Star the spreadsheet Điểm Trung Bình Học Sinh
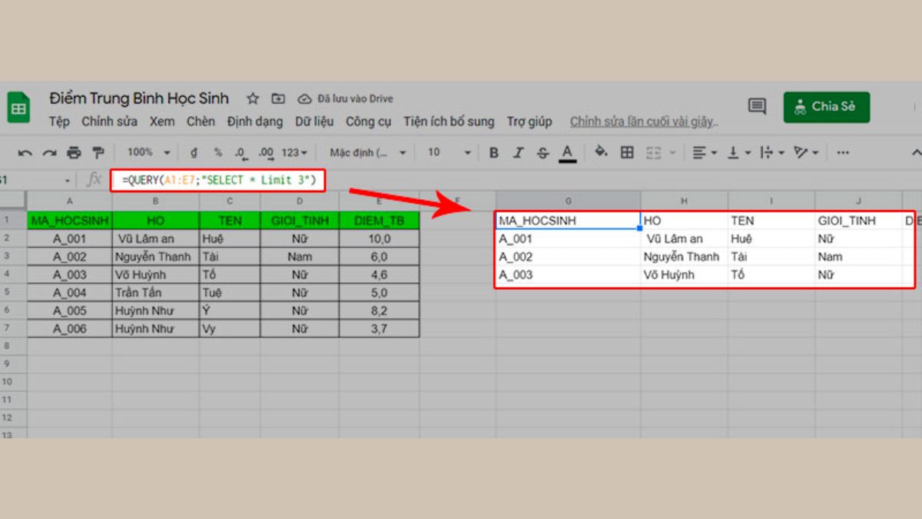Viewport: 922px width, 519px height. point(252,98)
